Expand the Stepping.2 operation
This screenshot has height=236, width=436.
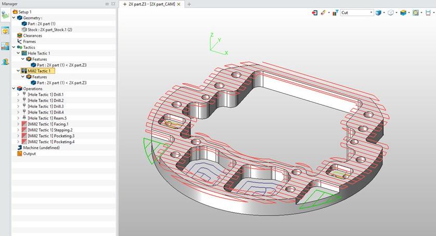click(x=18, y=130)
